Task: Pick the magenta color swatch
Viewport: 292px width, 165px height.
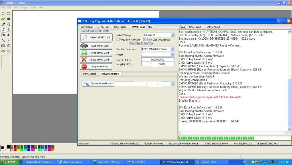Action: pos(32,150)
